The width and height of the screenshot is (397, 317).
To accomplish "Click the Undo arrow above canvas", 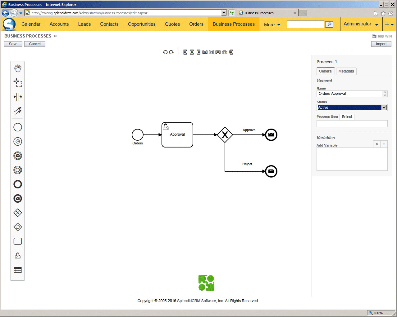I will (x=165, y=52).
